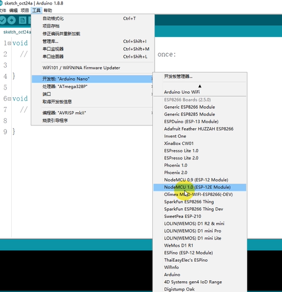Select XinaBox CW01 board
Screen dimensions: 282x292
200,144
